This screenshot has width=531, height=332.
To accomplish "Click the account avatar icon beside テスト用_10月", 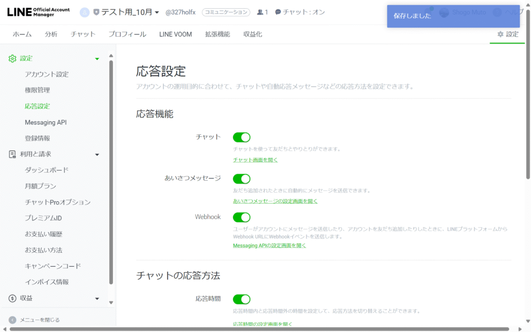I will point(85,12).
